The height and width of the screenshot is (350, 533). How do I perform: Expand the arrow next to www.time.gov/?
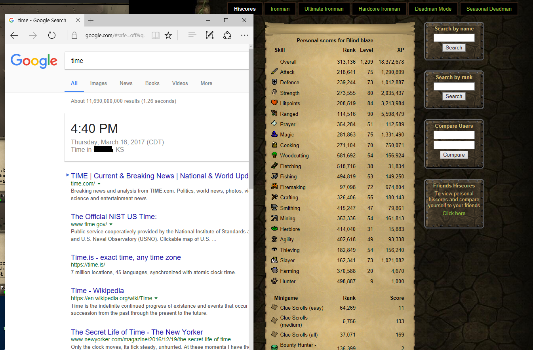coord(111,225)
